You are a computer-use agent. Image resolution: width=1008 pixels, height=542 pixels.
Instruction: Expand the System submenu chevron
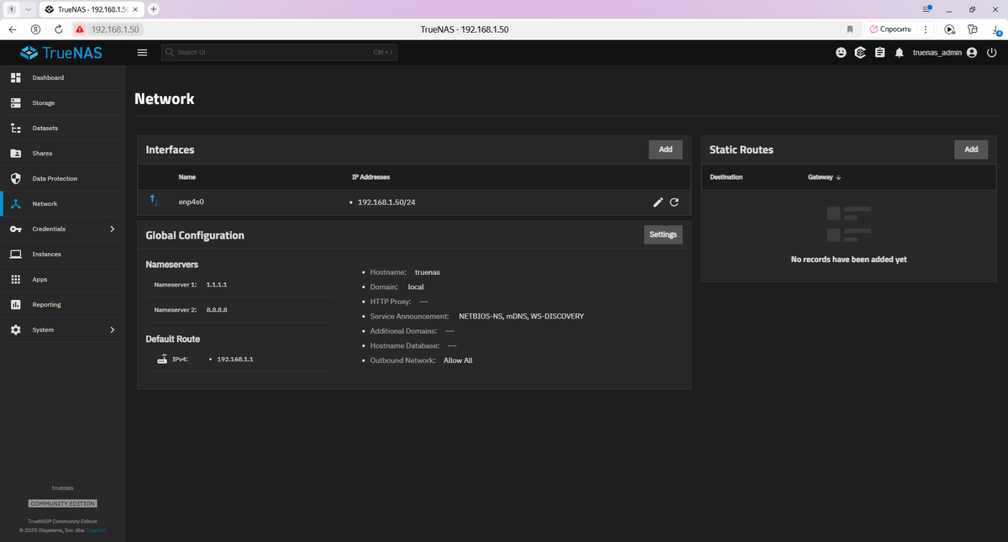[x=113, y=329]
